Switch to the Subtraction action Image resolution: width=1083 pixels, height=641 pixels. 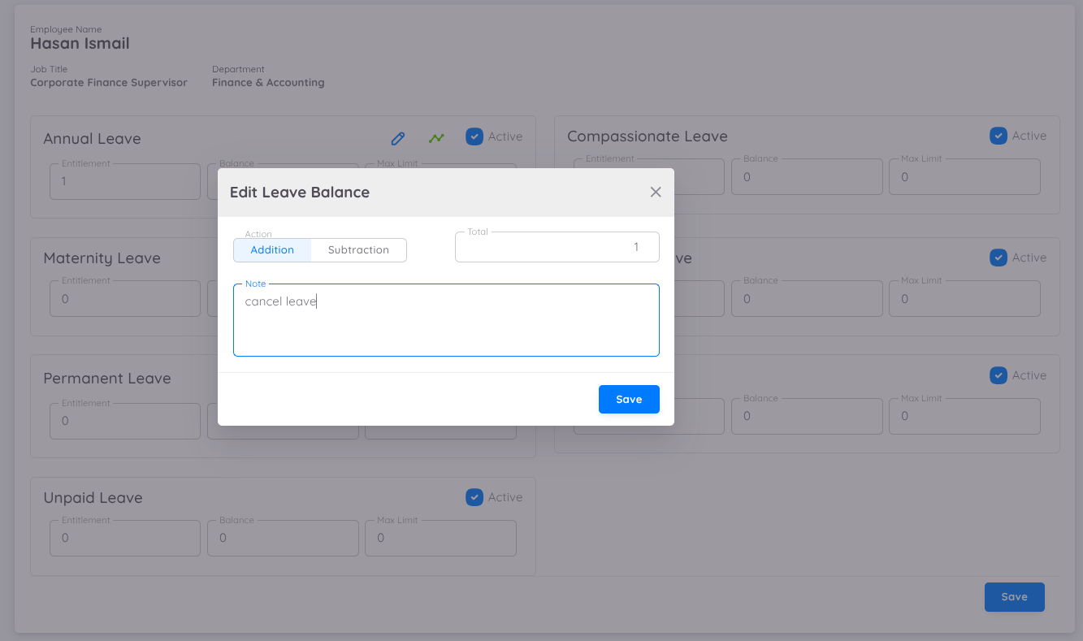[x=357, y=249]
